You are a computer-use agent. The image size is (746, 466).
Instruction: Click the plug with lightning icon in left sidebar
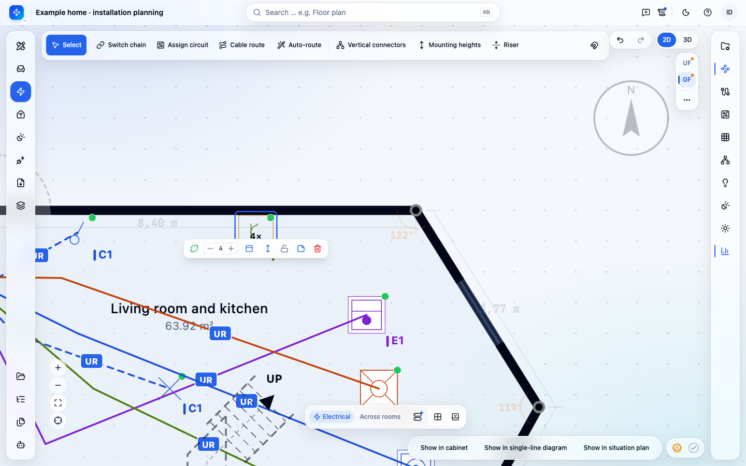[21, 160]
